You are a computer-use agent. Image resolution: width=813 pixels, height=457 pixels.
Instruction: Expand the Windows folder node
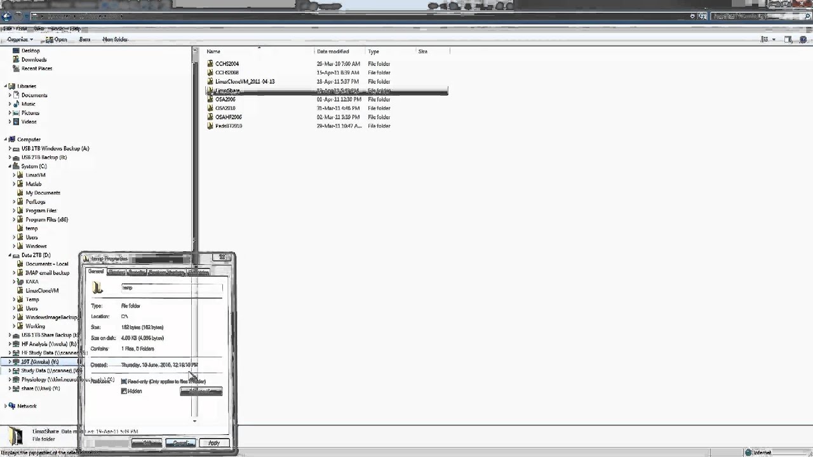click(14, 246)
